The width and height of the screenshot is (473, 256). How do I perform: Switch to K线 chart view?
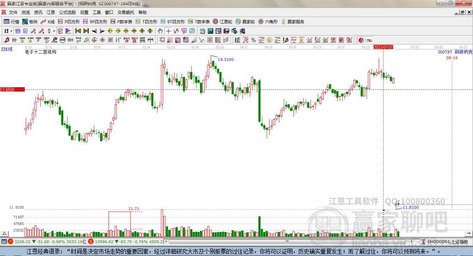click(x=48, y=21)
